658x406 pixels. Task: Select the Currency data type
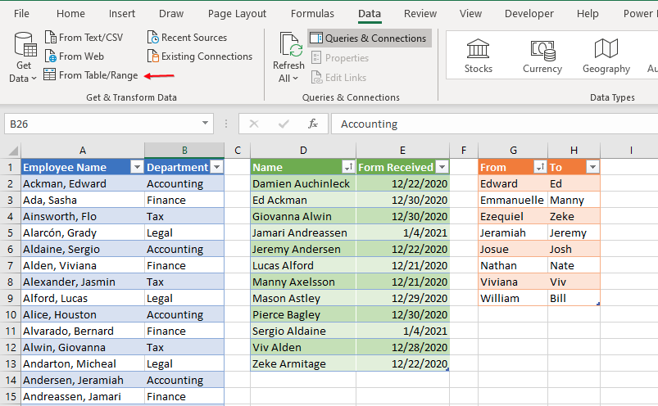[542, 56]
